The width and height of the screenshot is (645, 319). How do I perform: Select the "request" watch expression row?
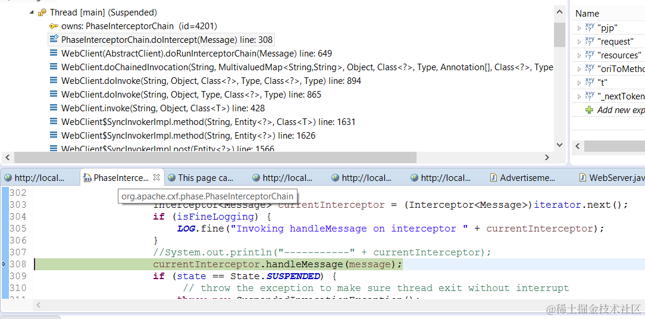[608, 42]
